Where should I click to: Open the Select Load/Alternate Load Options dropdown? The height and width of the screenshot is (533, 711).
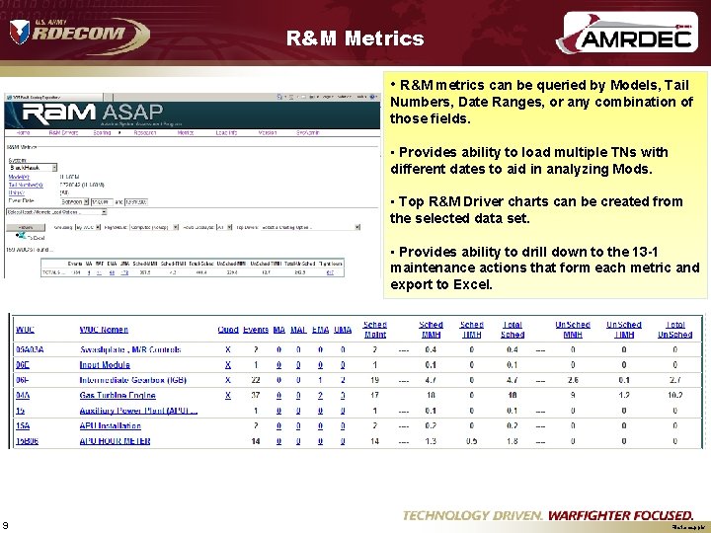click(x=56, y=212)
